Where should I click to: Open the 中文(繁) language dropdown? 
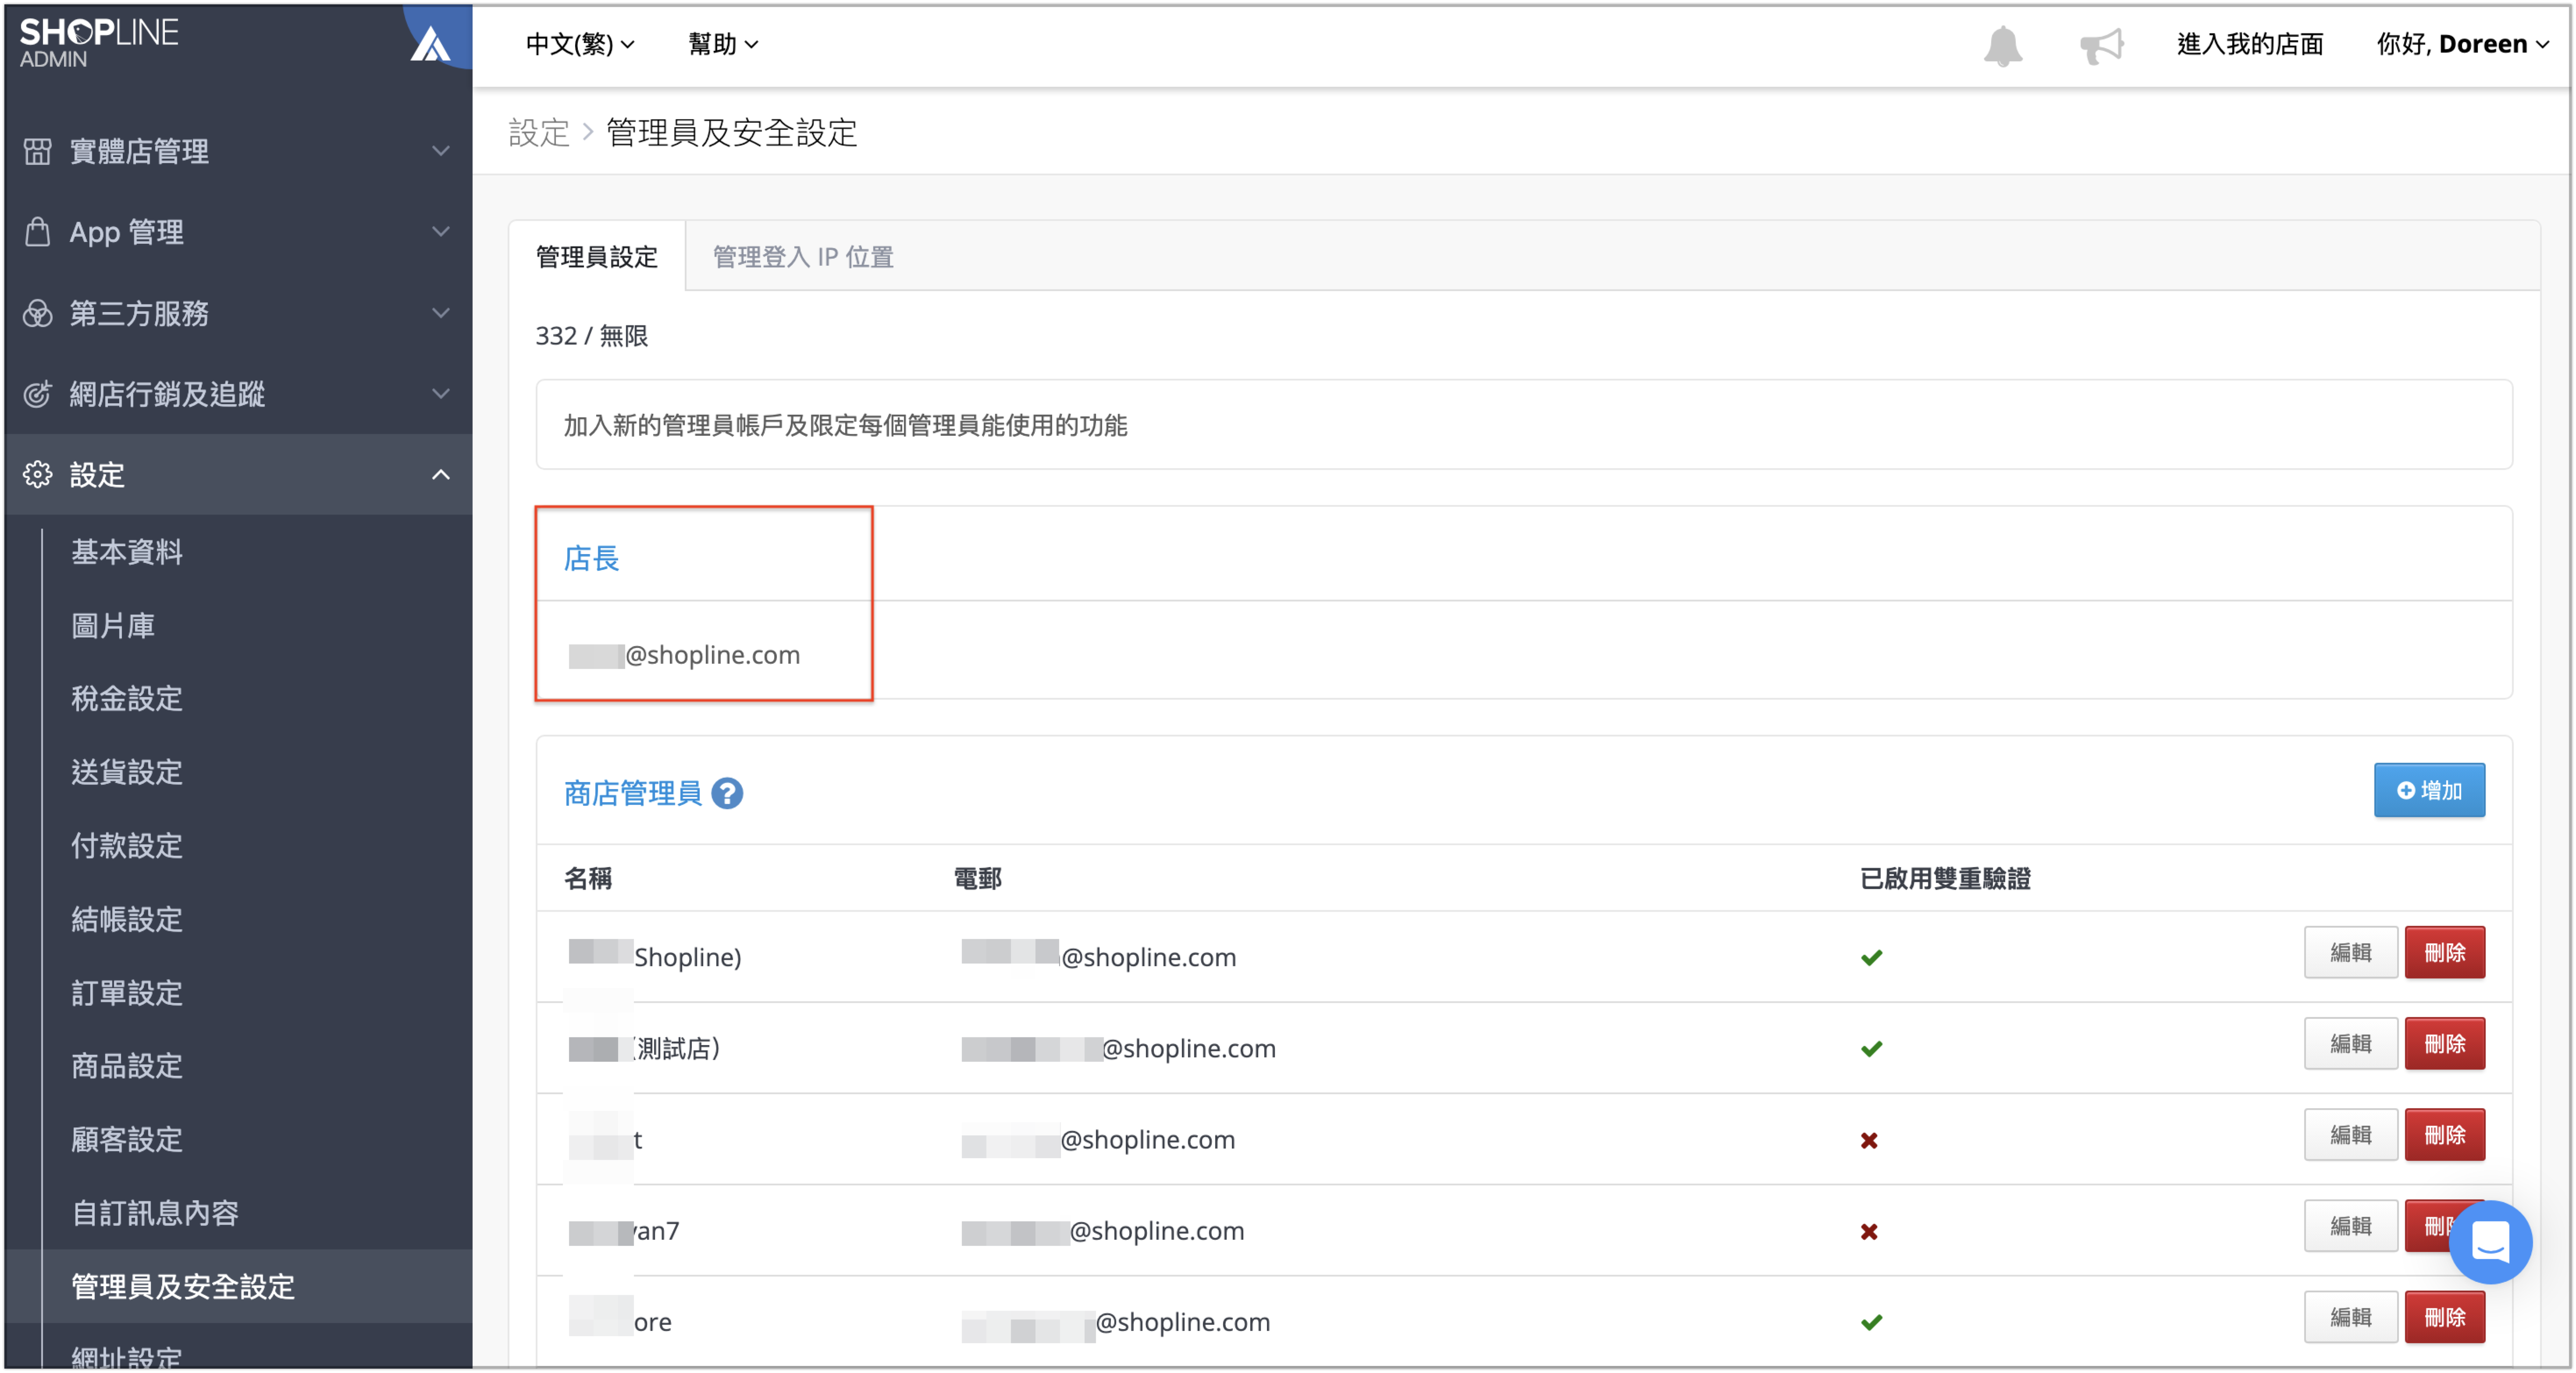[x=580, y=44]
